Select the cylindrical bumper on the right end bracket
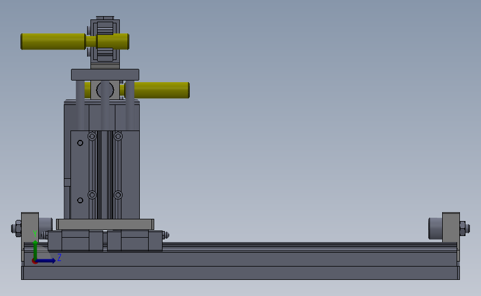Image resolution: width=481 pixels, height=296 pixels. 436,228
